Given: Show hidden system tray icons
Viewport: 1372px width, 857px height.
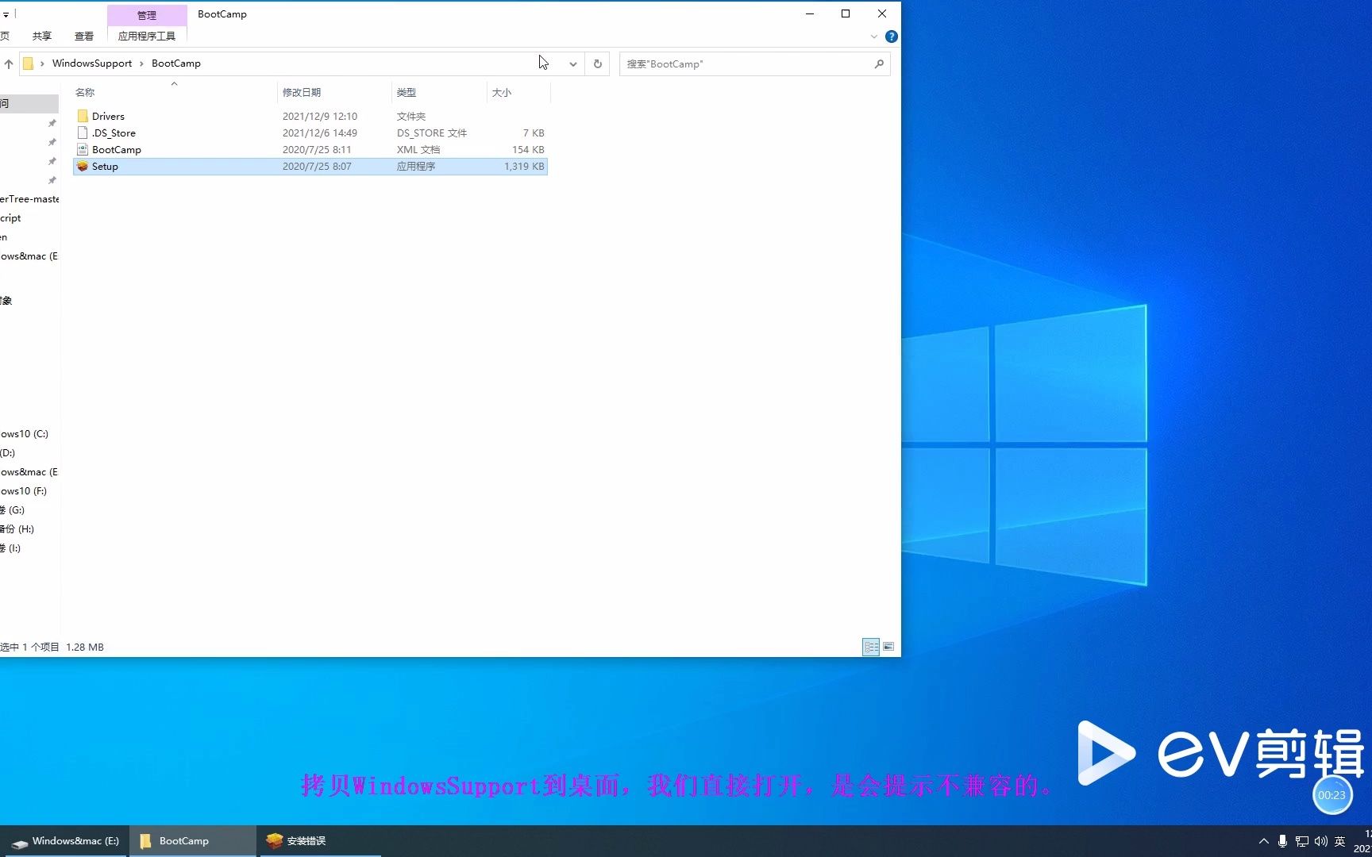Looking at the screenshot, I should point(1263,841).
